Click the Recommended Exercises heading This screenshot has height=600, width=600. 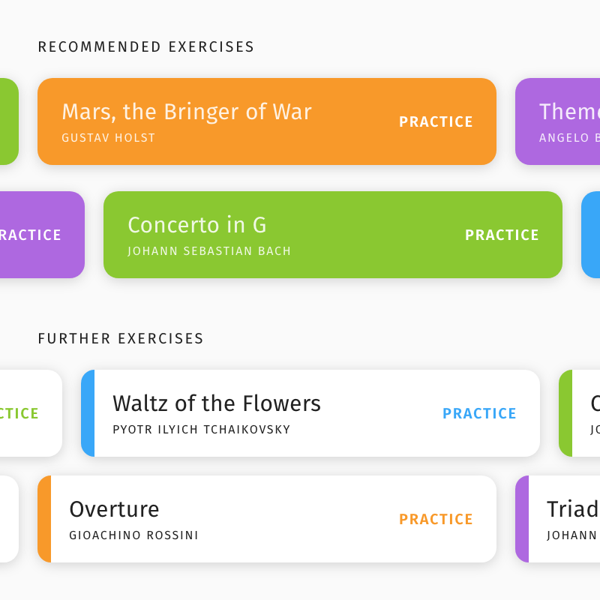(145, 47)
